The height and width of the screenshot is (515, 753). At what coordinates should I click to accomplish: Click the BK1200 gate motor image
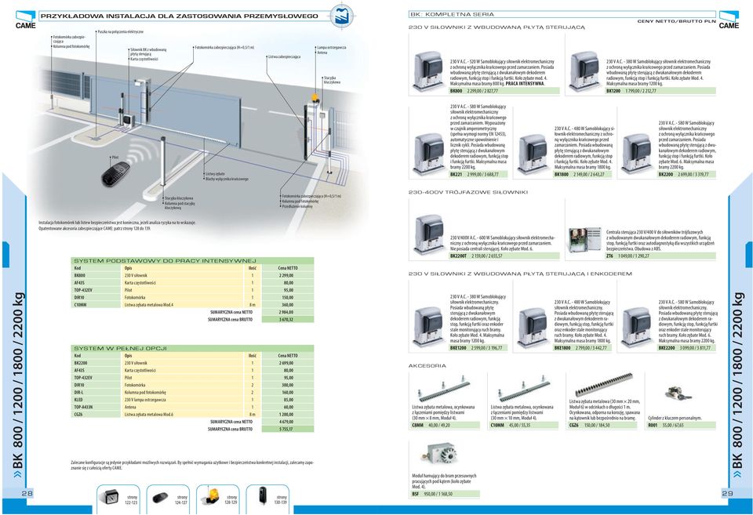pyautogui.click(x=585, y=71)
